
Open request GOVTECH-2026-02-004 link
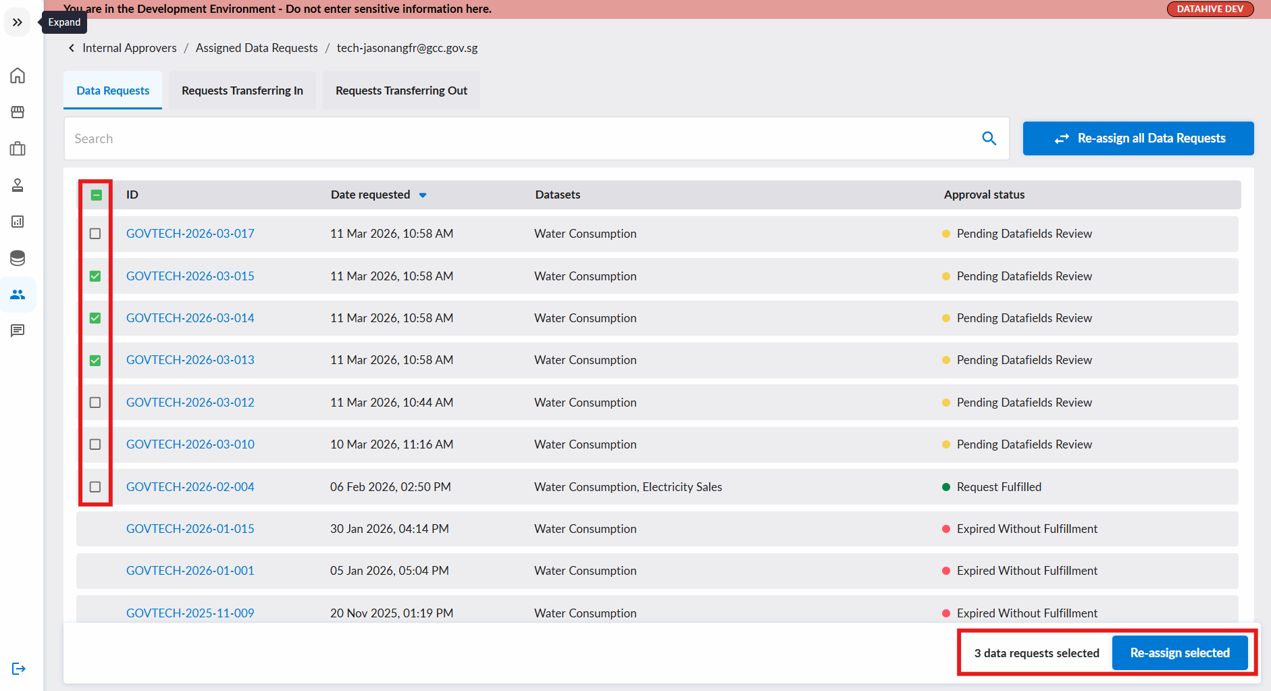point(190,487)
